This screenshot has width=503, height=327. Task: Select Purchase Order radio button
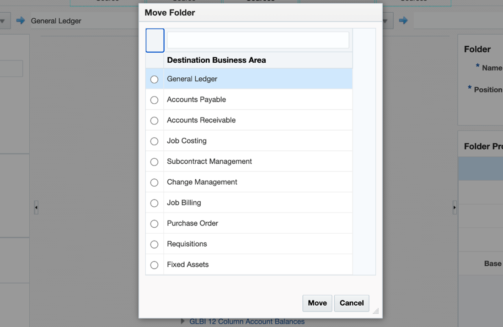click(154, 224)
